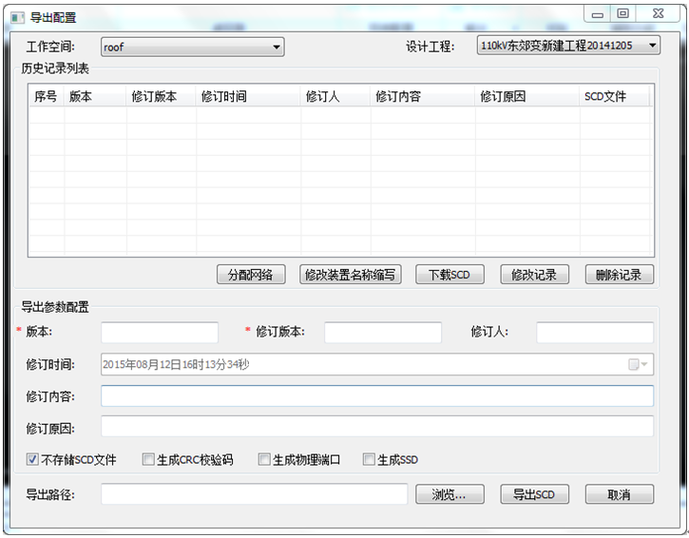Click the 删除记录 button
The height and width of the screenshot is (538, 689).
pos(619,275)
